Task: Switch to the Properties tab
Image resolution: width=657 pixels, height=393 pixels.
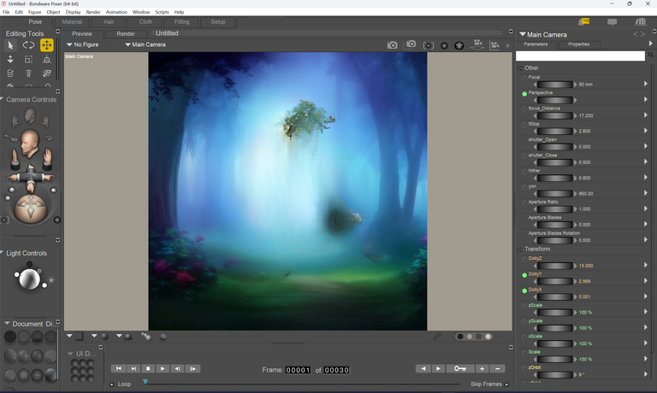Action: [x=578, y=44]
